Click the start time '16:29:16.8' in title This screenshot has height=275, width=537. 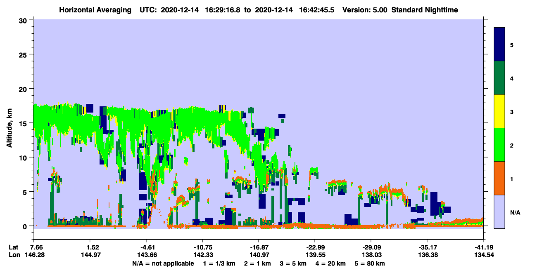tap(226, 9)
